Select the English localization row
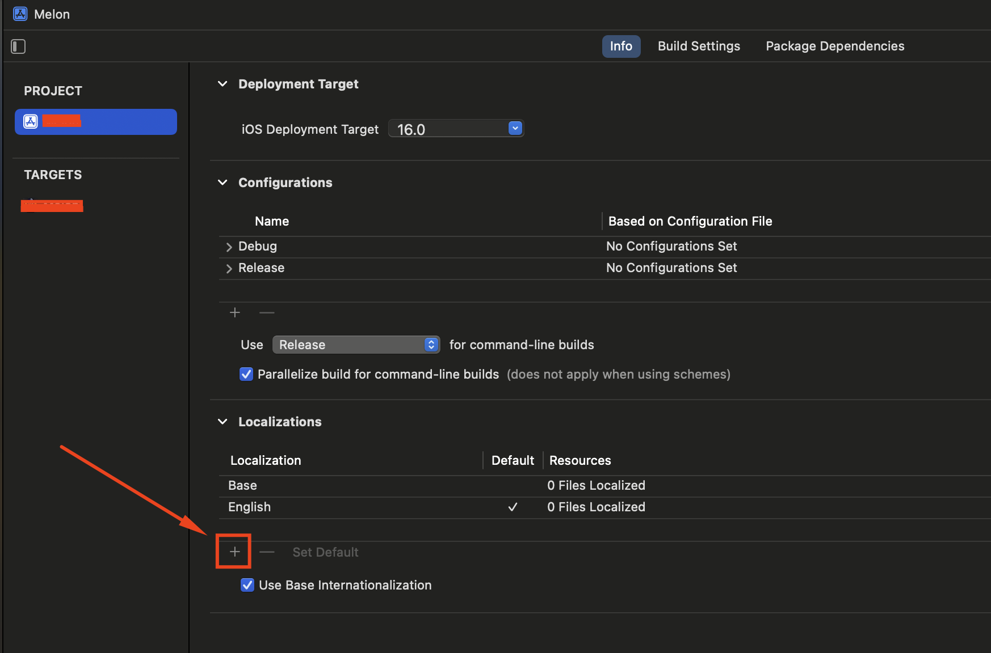Viewport: 991px width, 653px height. point(605,507)
